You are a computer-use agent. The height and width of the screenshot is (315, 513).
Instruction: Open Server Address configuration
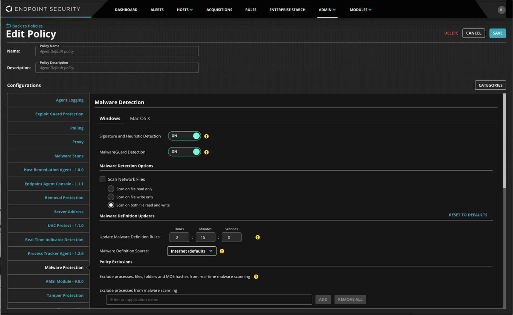pyautogui.click(x=48, y=212)
